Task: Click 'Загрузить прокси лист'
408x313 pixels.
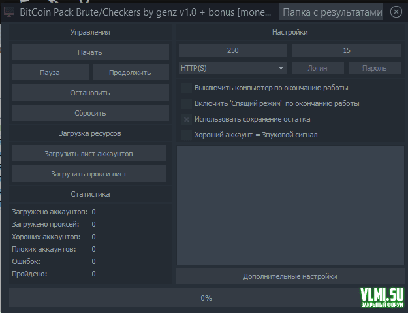Action: click(89, 174)
